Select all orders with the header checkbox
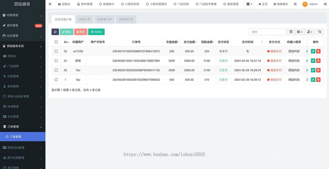 point(56,42)
